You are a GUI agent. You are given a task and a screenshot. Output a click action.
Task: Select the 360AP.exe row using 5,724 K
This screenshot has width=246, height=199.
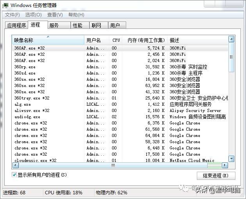coord(120,48)
